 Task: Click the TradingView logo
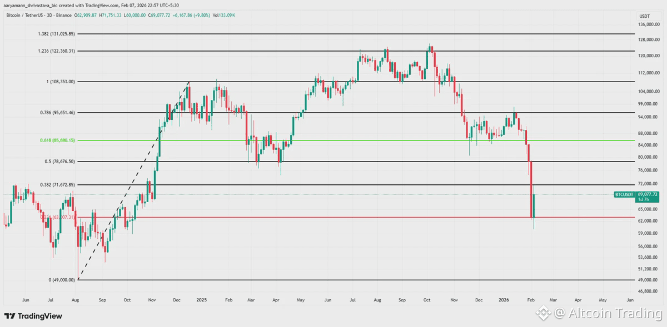click(33, 316)
